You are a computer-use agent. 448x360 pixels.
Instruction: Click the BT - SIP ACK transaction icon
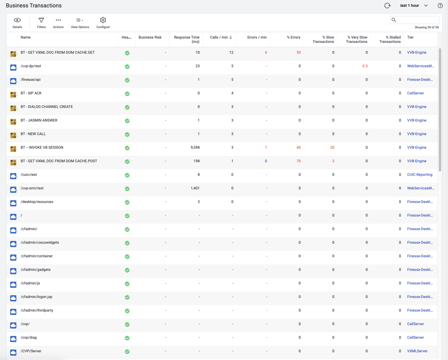pos(13,95)
